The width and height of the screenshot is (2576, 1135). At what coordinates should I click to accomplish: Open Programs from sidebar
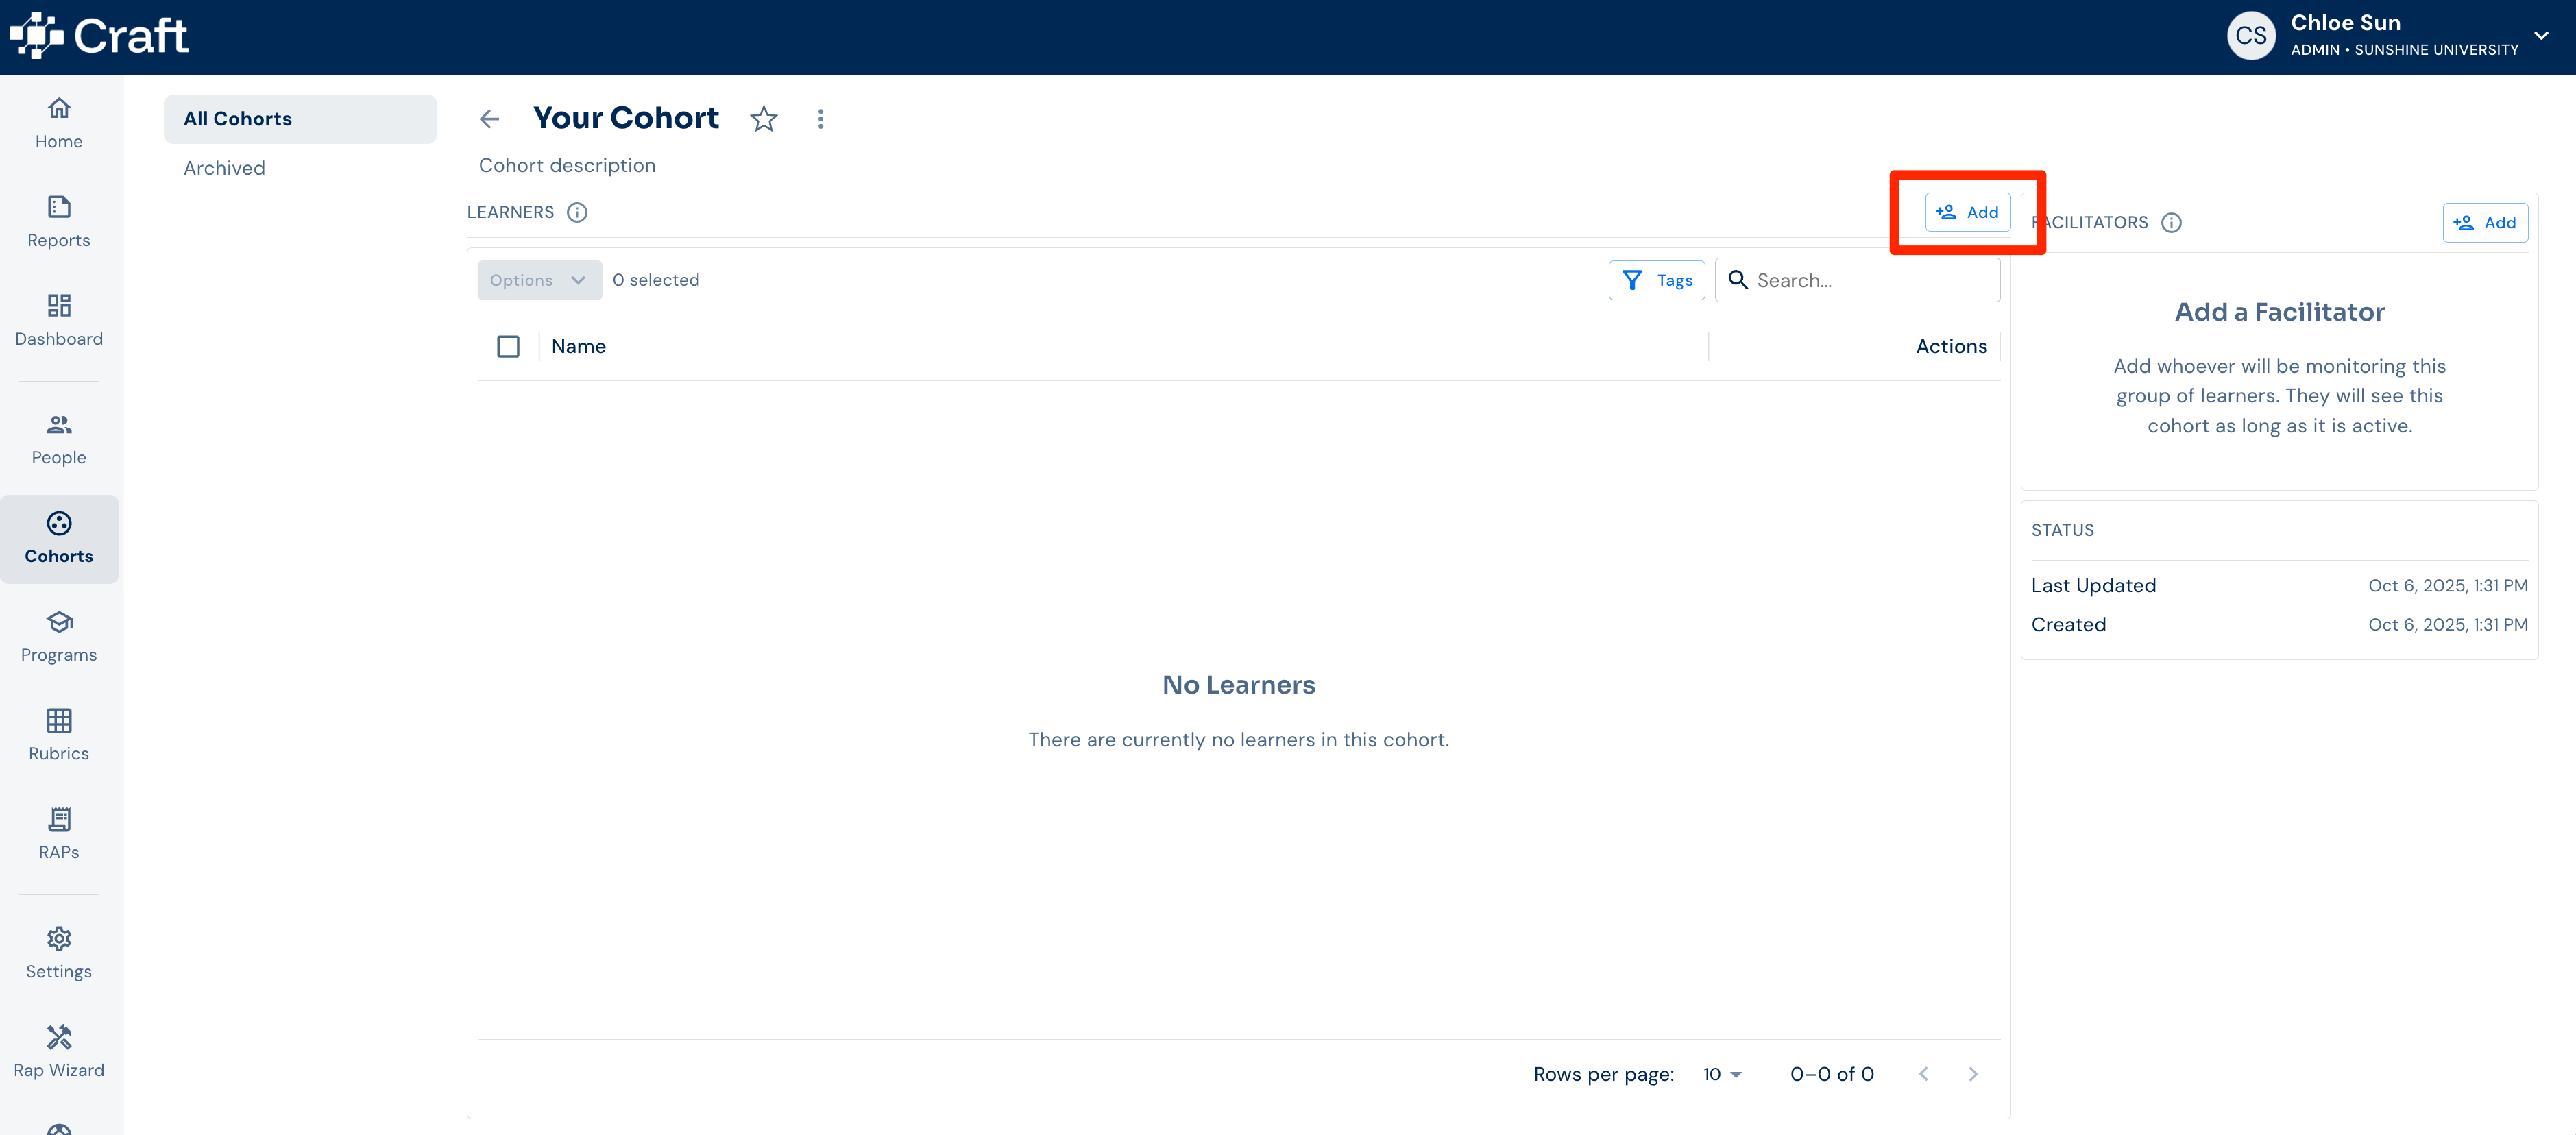point(59,637)
